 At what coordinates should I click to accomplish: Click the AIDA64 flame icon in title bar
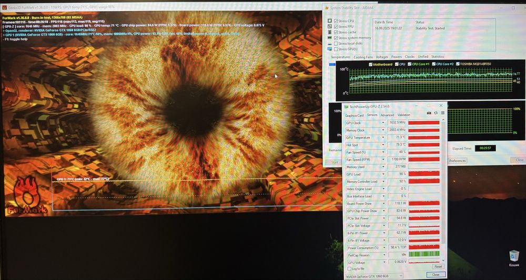coord(327,8)
